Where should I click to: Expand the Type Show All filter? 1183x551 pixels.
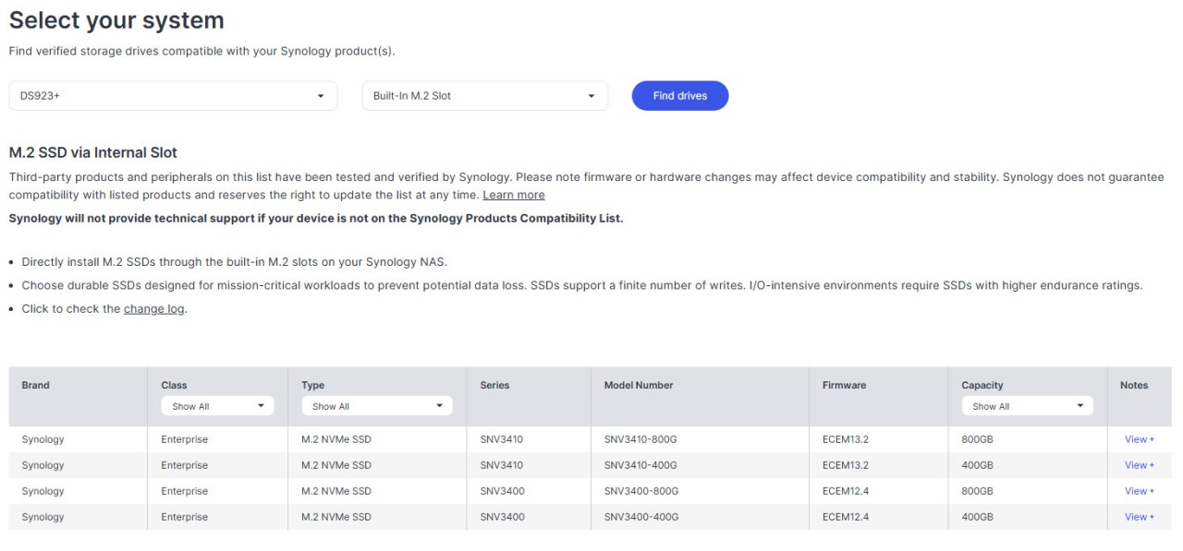pos(377,406)
